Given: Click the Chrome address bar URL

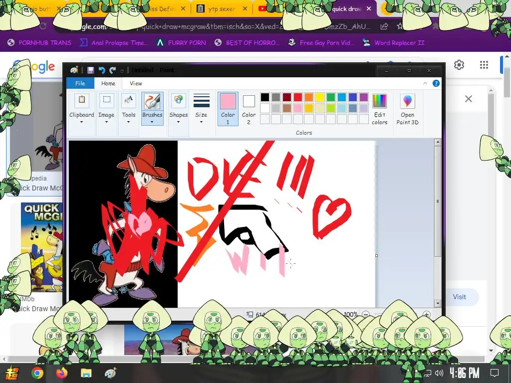Looking at the screenshot, I should pyautogui.click(x=225, y=27).
